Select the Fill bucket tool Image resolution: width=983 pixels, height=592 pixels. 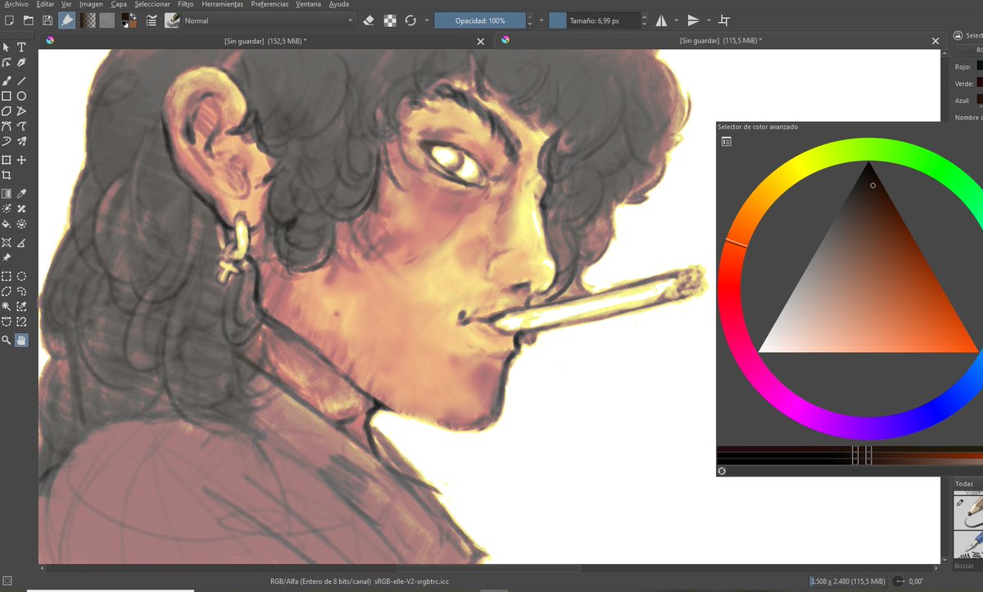pyautogui.click(x=7, y=224)
